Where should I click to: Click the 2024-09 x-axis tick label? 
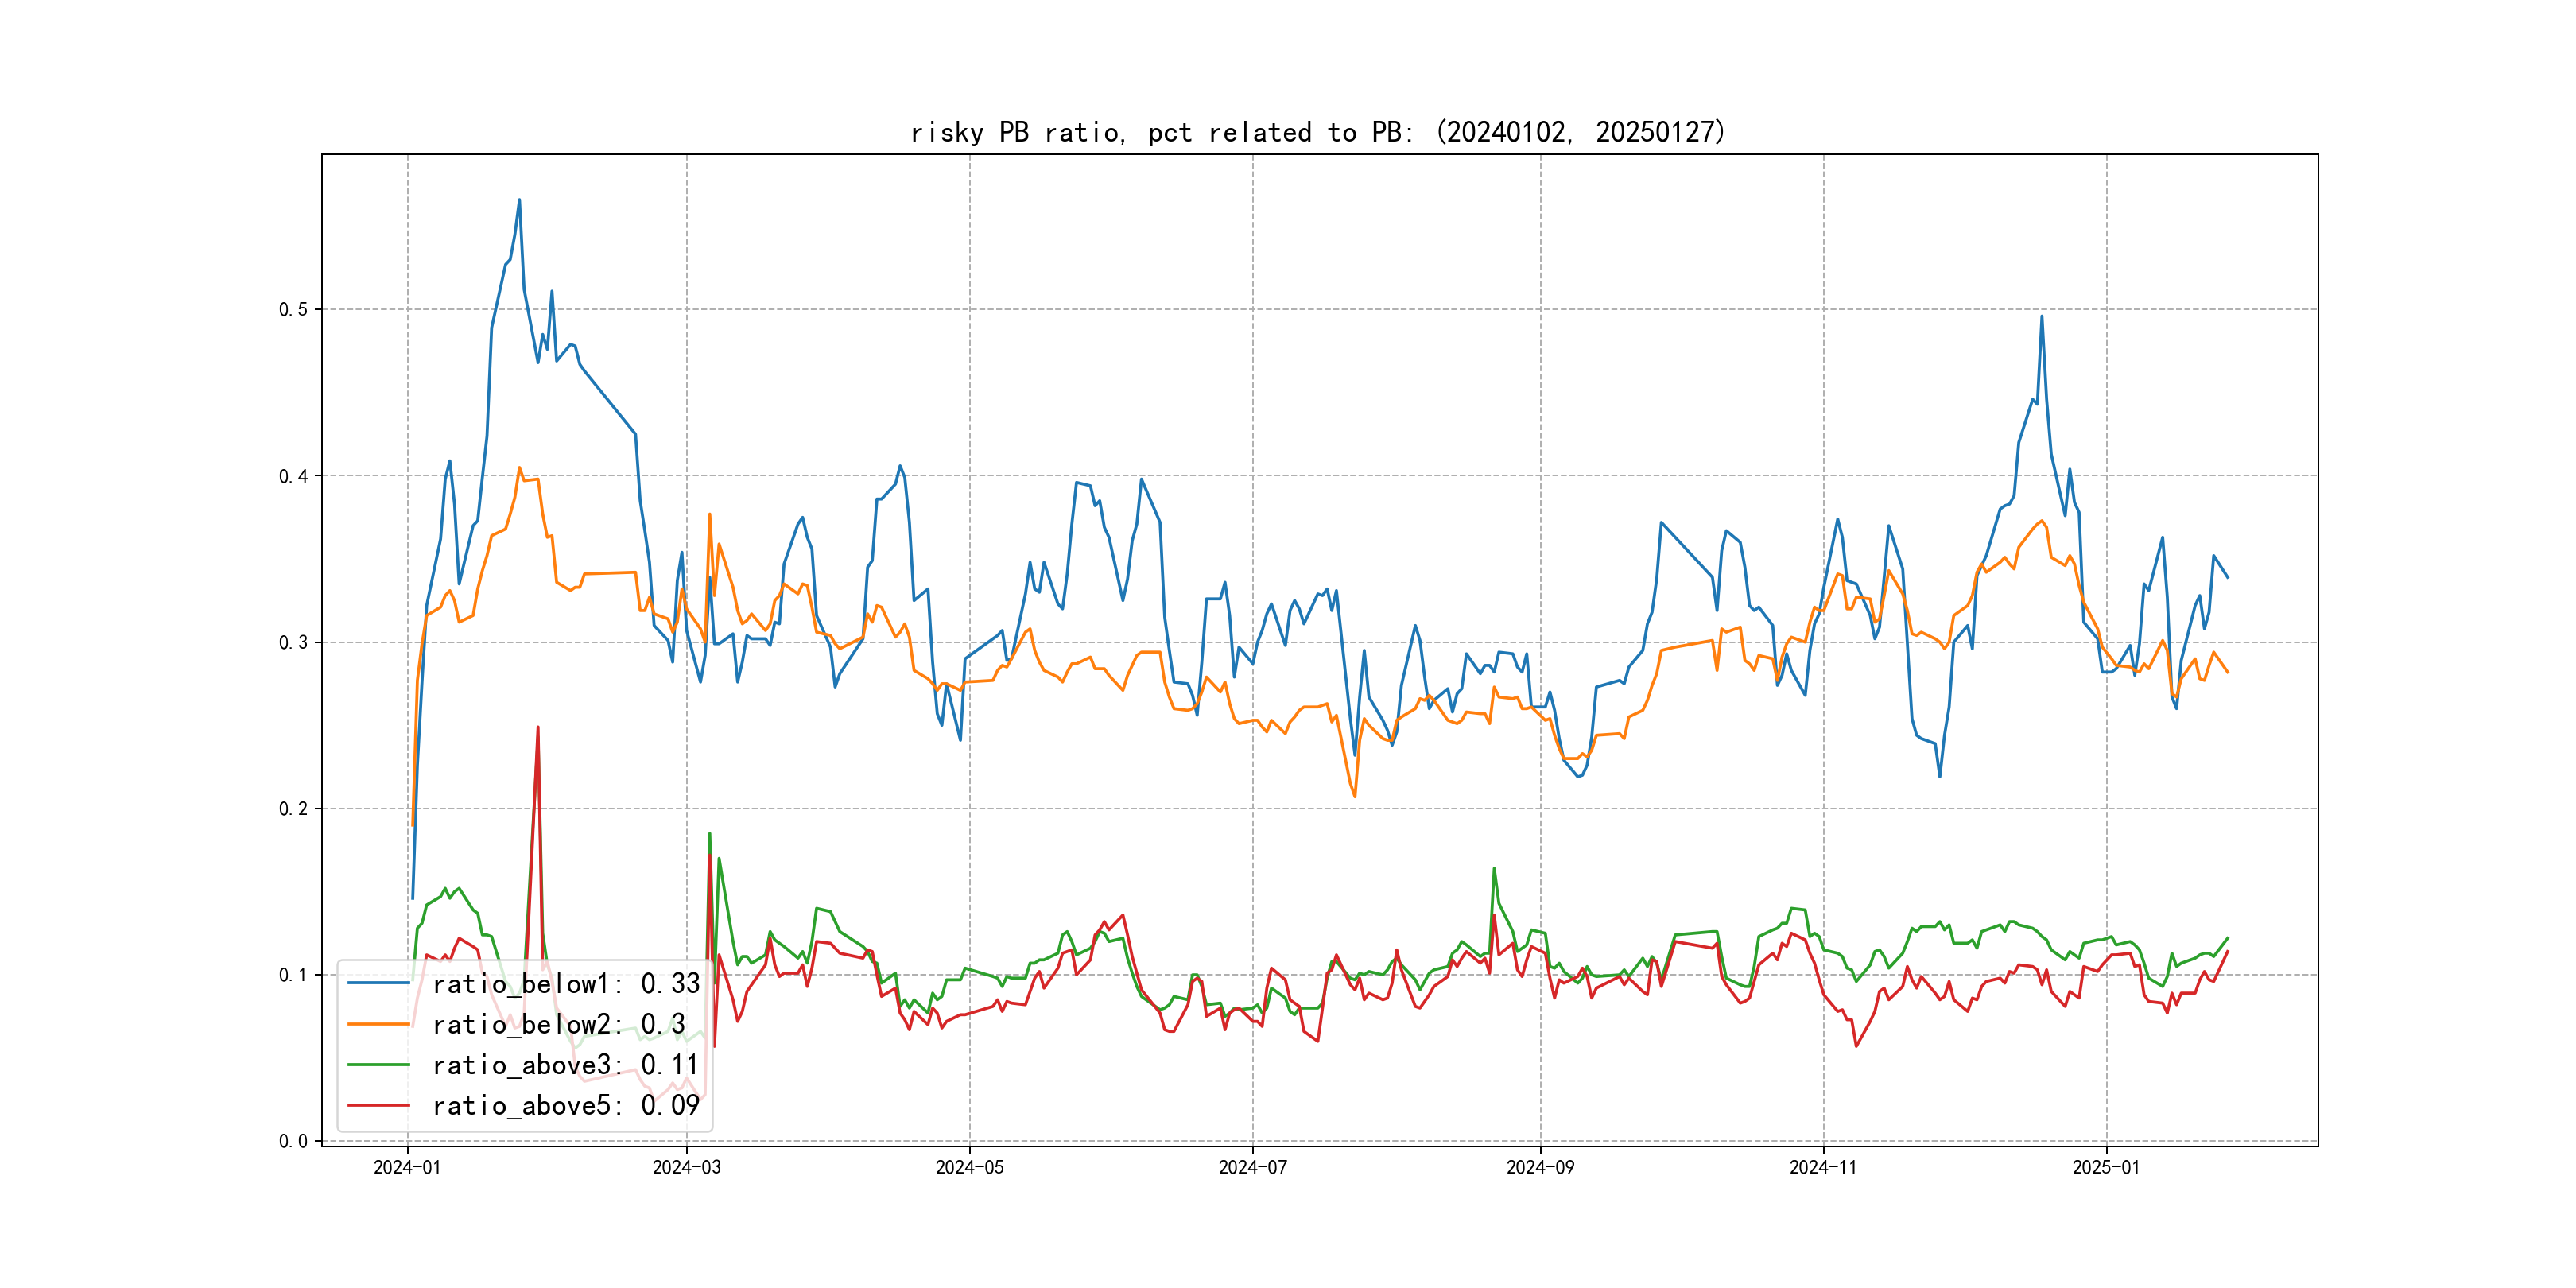[1540, 1167]
